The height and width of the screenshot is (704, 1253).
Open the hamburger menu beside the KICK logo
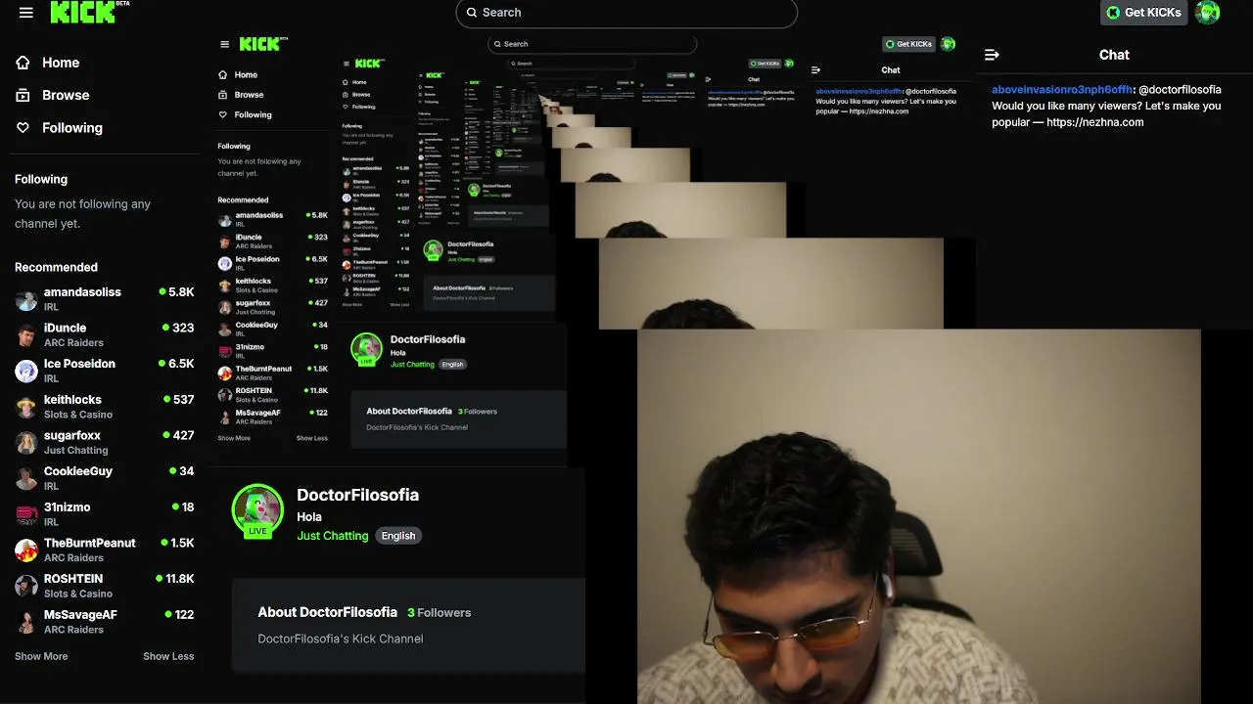pyautogui.click(x=26, y=13)
